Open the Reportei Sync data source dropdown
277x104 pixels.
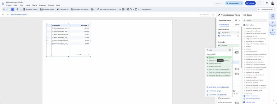(229, 33)
